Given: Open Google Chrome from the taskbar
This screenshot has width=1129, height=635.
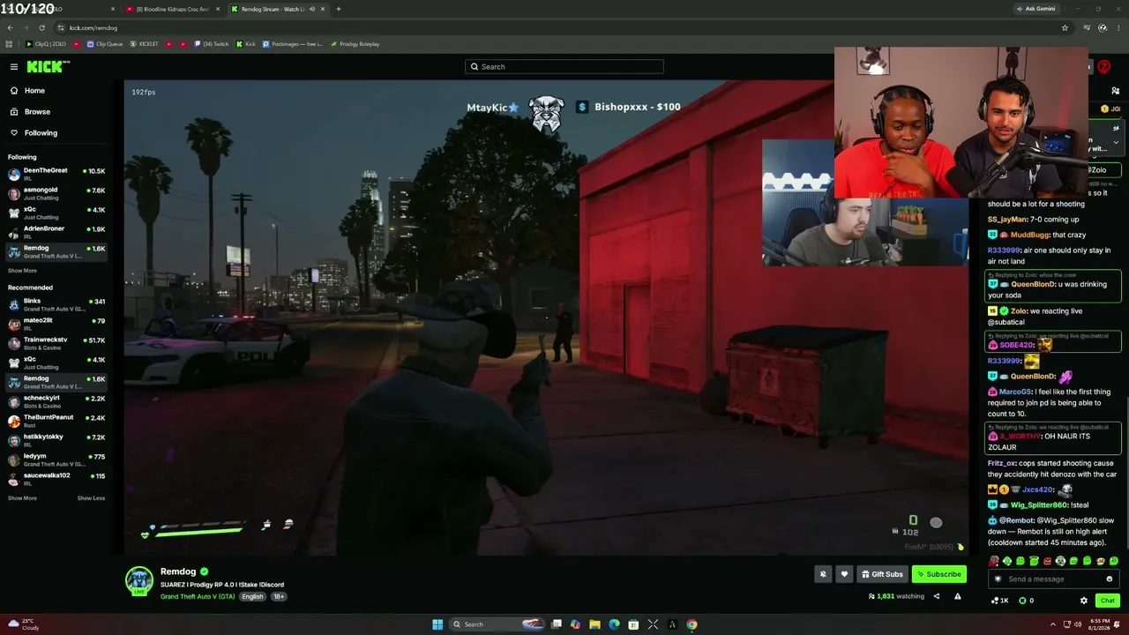Looking at the screenshot, I should click(692, 624).
